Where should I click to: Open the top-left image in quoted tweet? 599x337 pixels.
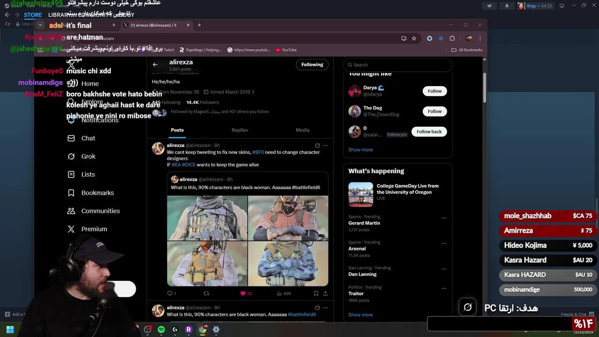207,218
